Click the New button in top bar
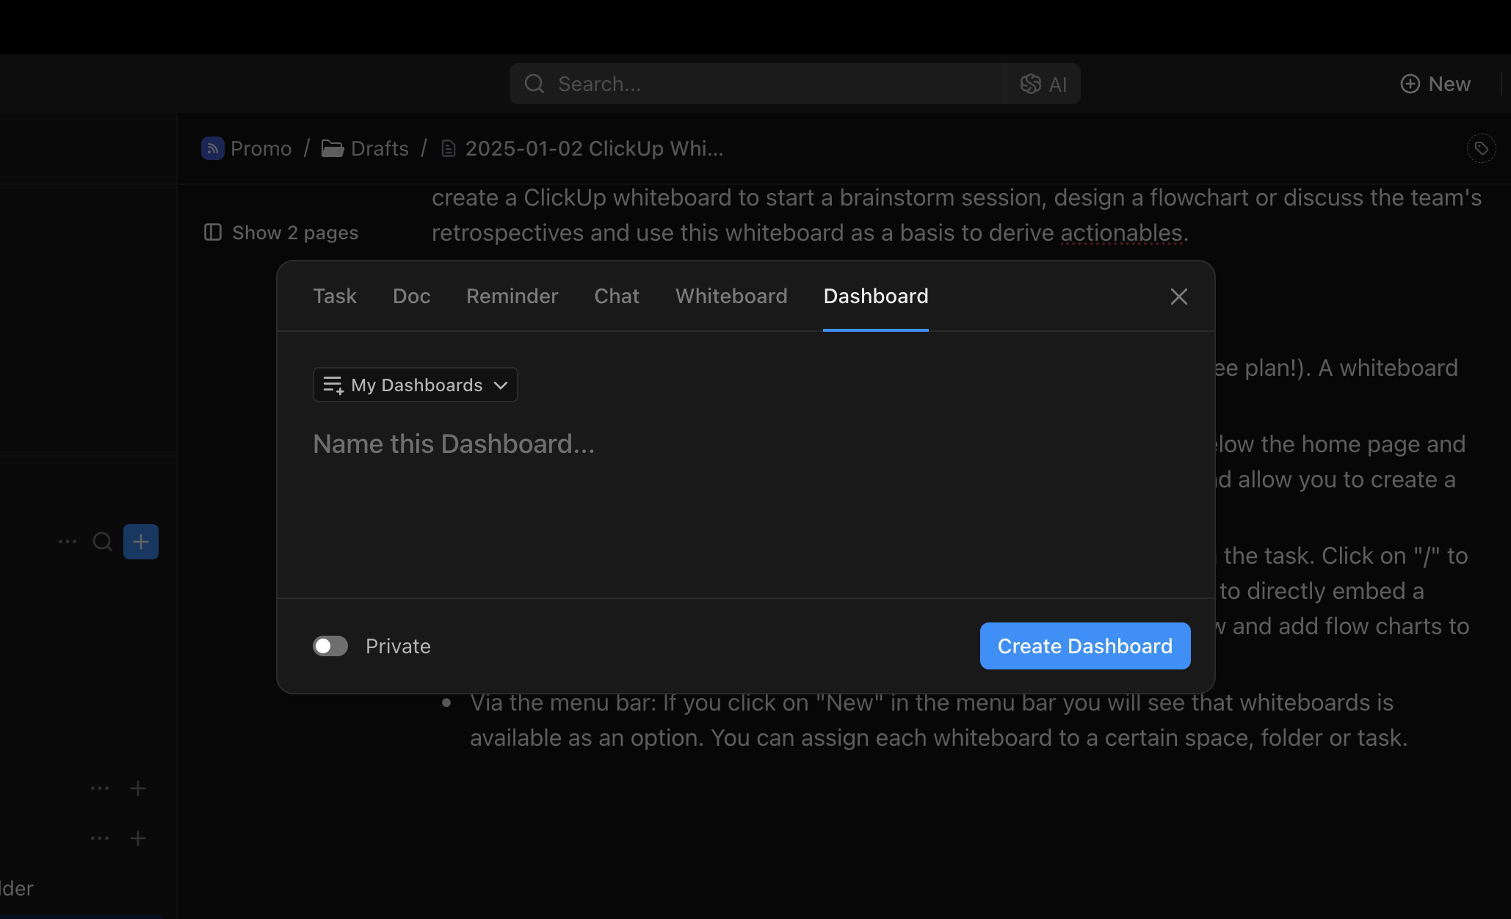Viewport: 1511px width, 919px height. [1435, 84]
